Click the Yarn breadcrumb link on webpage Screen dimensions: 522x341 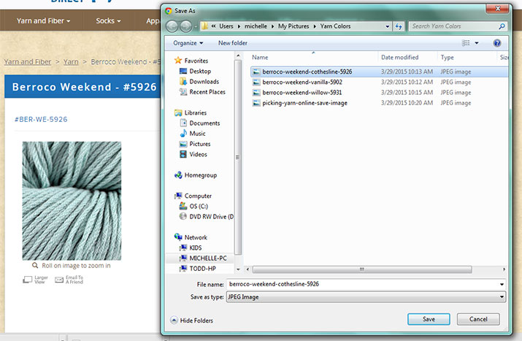point(71,61)
